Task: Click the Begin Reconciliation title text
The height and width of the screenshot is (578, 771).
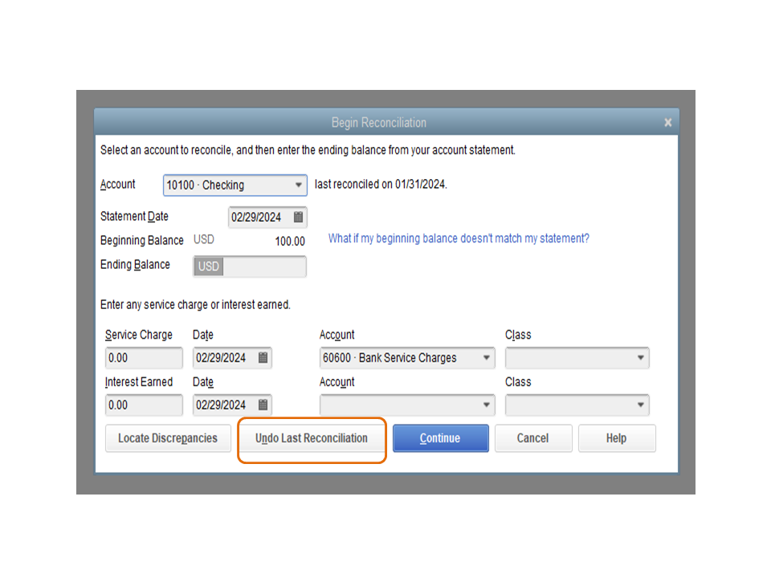Action: click(x=378, y=122)
